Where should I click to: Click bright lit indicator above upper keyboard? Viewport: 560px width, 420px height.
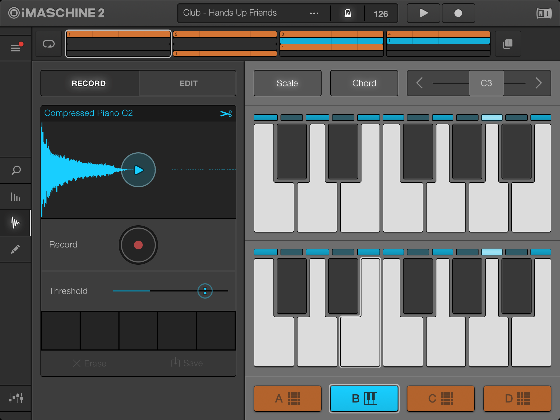point(492,118)
